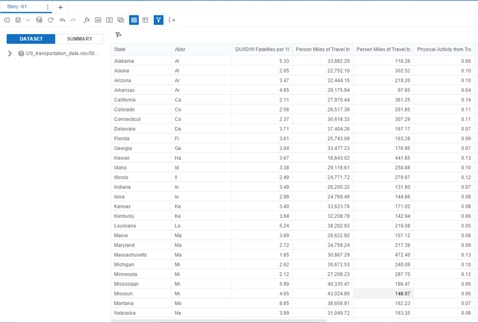Click the 441.65 value in Hawaii row
The width and height of the screenshot is (478, 323).
(x=383, y=158)
